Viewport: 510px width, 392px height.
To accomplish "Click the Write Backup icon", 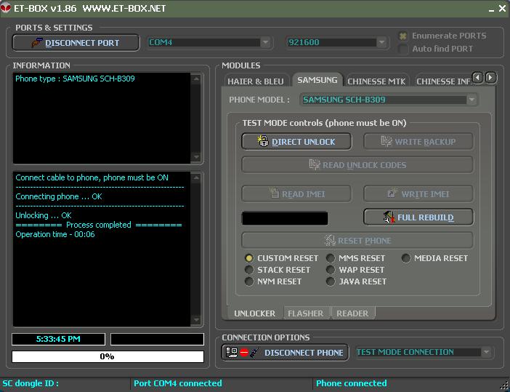I will [386, 141].
